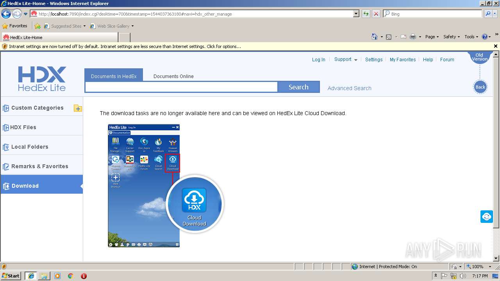Focus the browser address bar
500x281 pixels.
(x=191, y=14)
